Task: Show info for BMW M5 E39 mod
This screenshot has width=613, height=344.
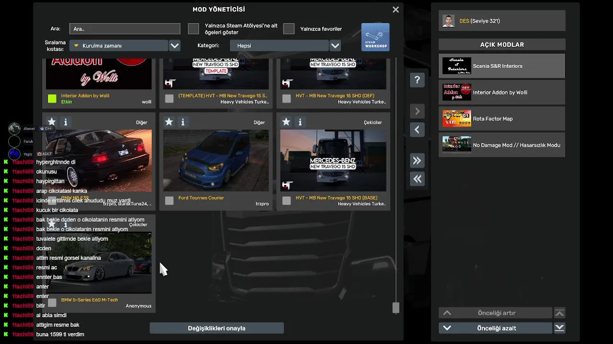Action: click(x=66, y=122)
